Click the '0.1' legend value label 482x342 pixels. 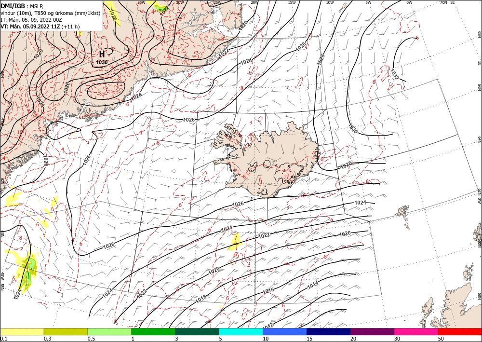[3, 339]
